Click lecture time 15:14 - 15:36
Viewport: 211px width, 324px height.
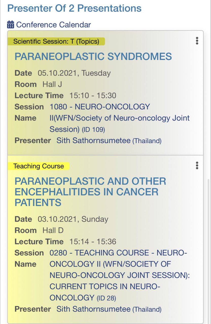(93, 242)
